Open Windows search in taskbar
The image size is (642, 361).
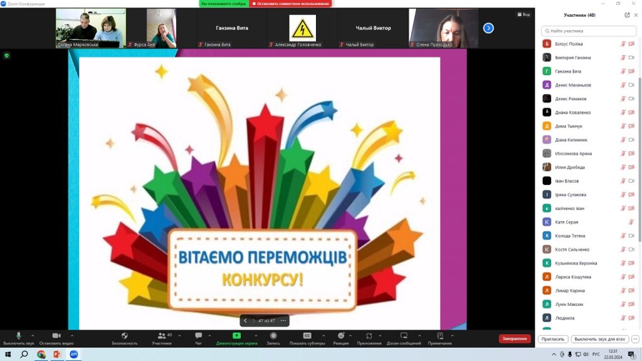click(x=24, y=355)
